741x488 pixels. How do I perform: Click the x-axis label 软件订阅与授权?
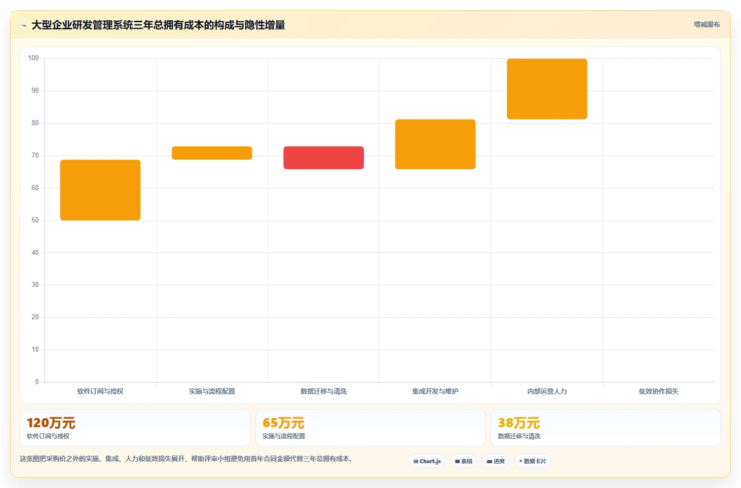coord(100,391)
